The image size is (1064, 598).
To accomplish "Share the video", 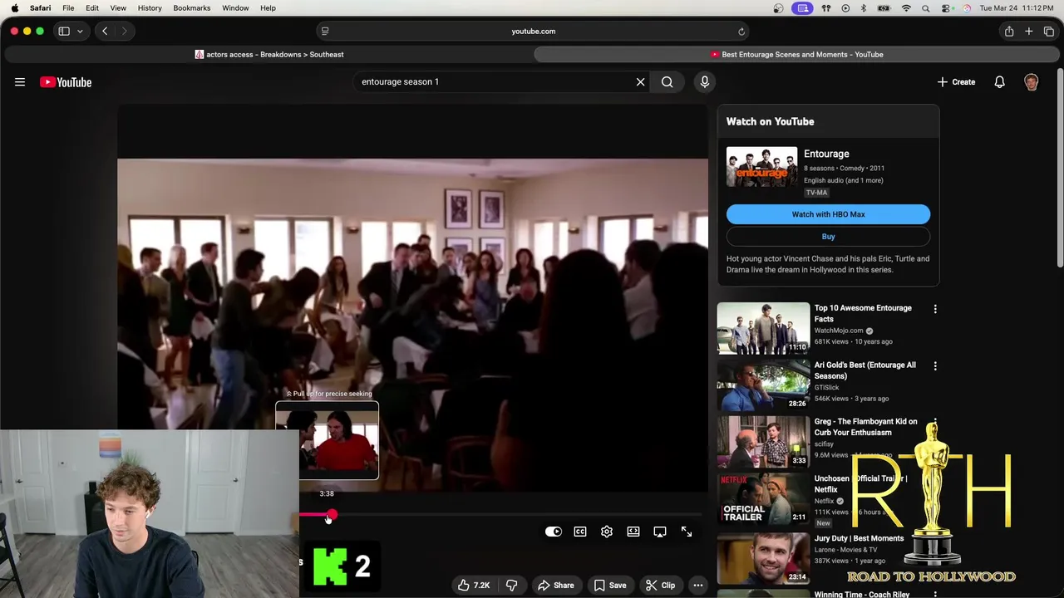I will click(555, 586).
